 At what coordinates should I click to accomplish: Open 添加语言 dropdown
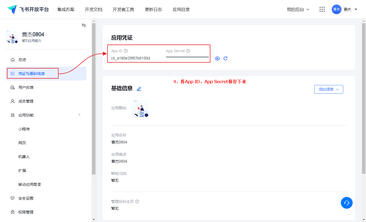point(329,89)
